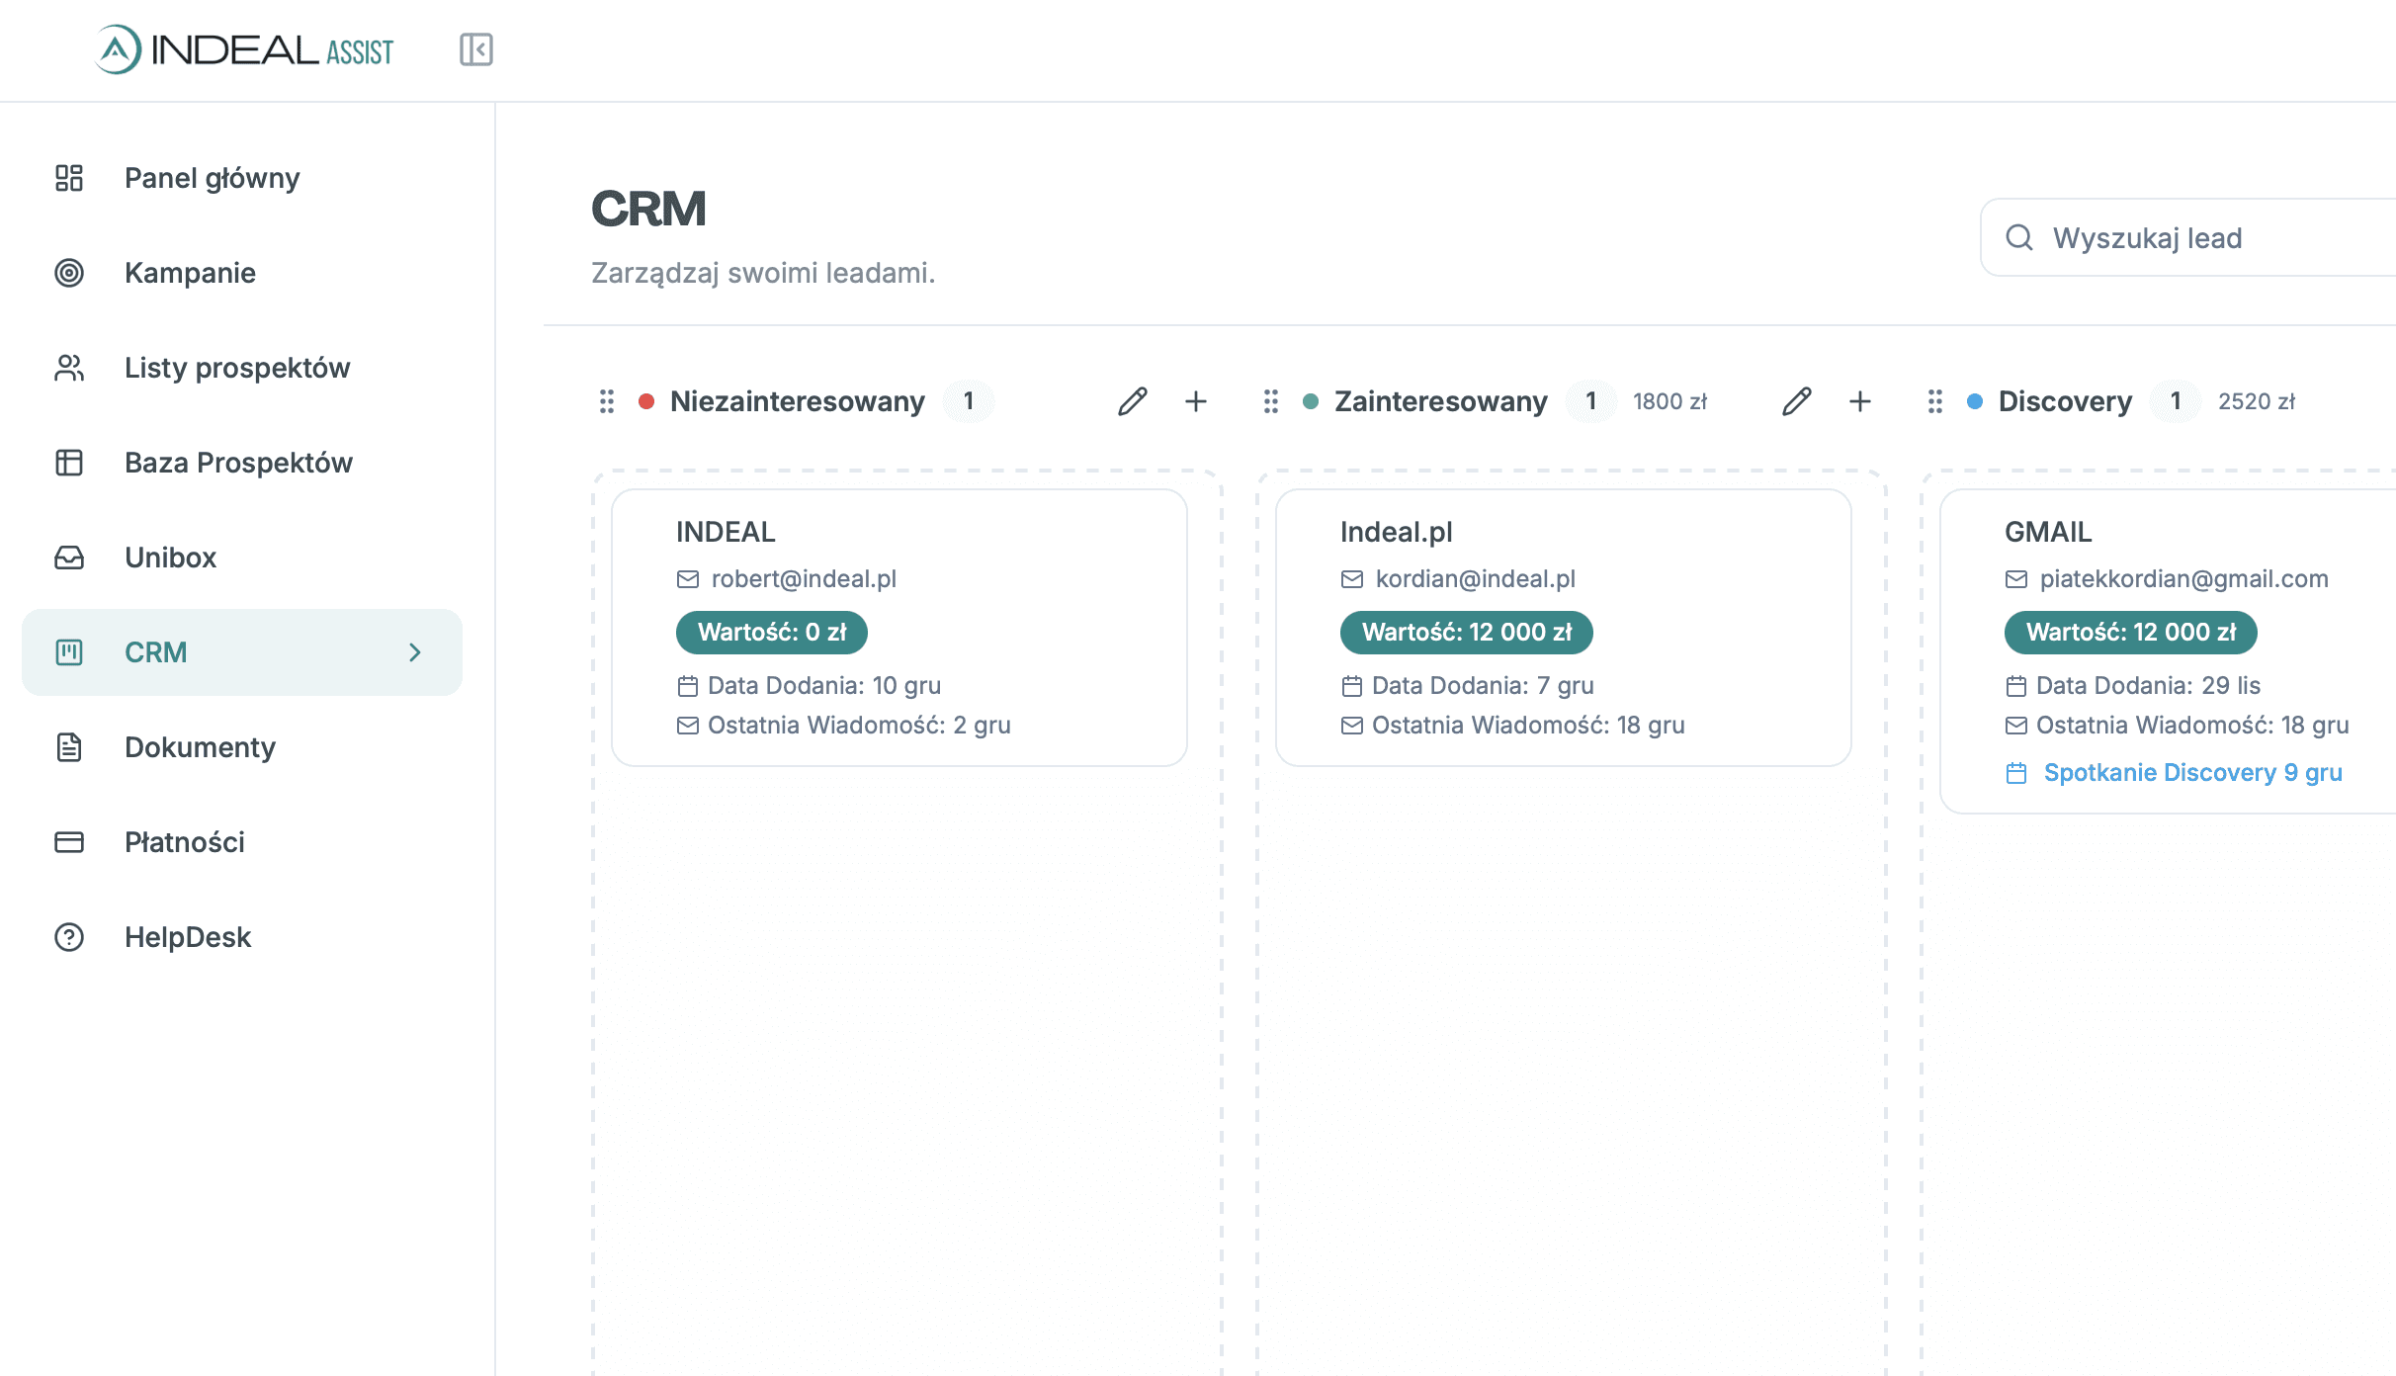Add a lead to Zainteresowany column
This screenshot has width=2396, height=1376.
pyautogui.click(x=1860, y=401)
